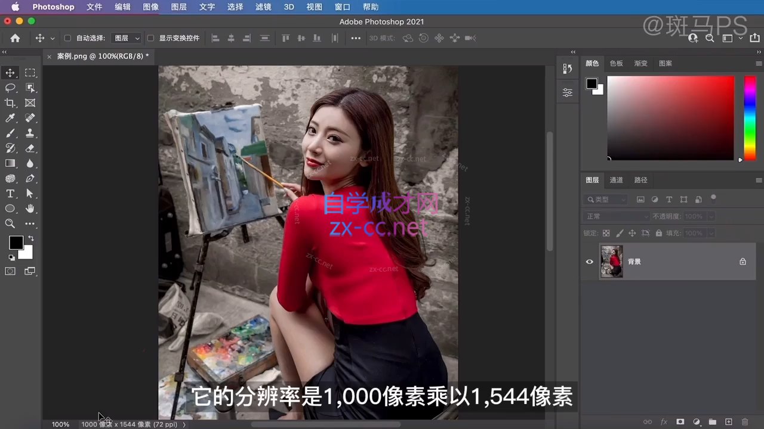Choose the Lasso tool

point(10,88)
